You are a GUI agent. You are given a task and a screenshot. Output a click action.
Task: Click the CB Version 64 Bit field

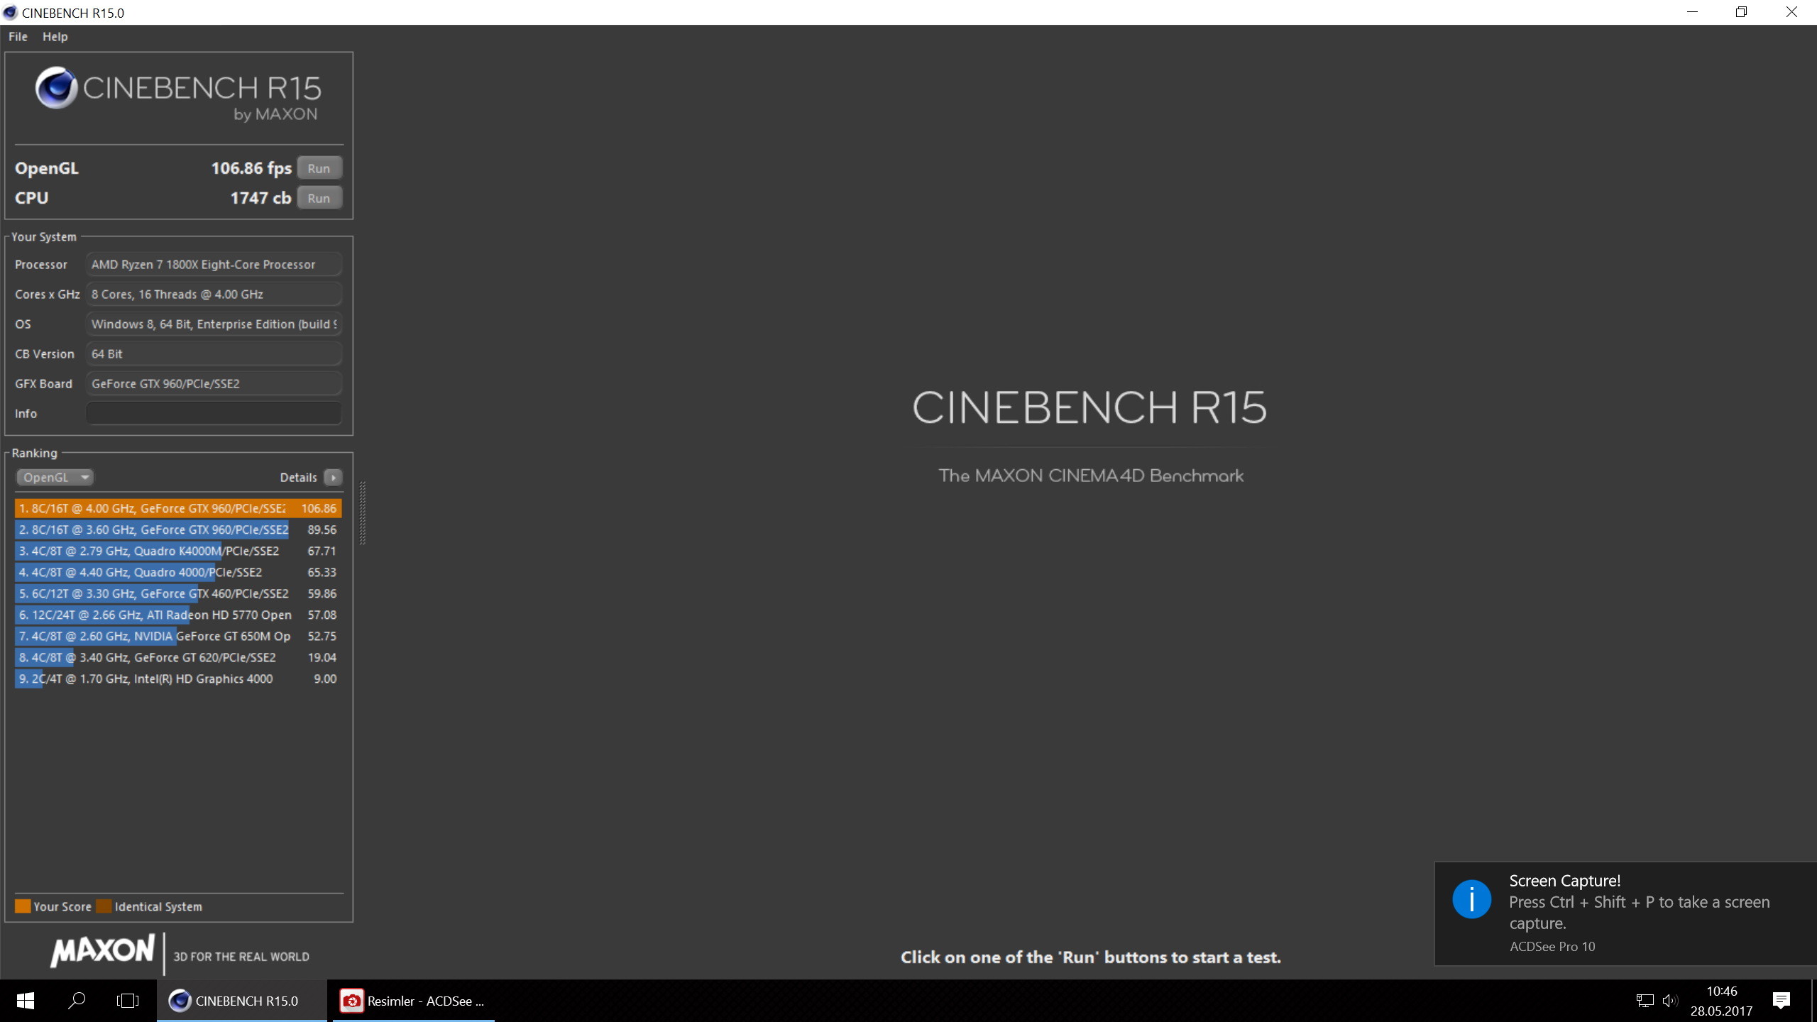pyautogui.click(x=214, y=353)
